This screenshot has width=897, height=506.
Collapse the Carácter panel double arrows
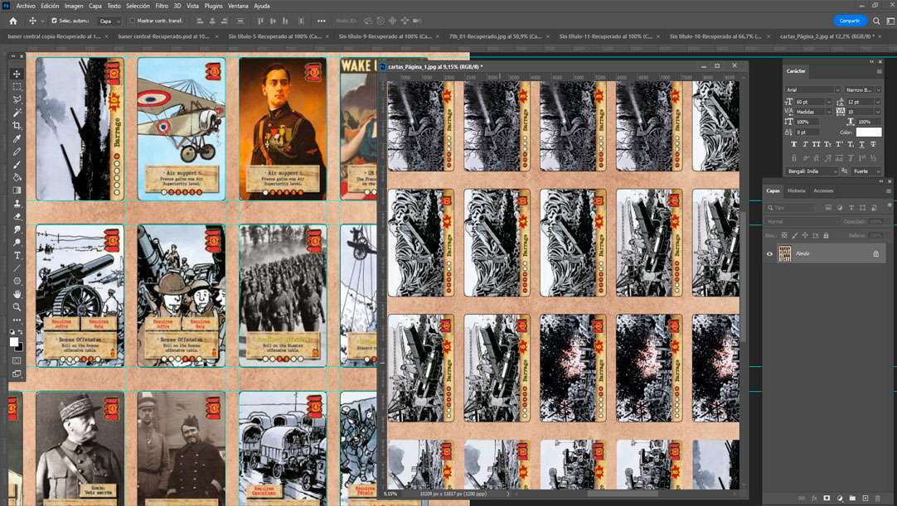[x=872, y=62]
